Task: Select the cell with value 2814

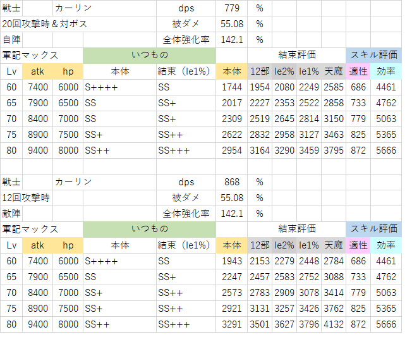Action: 309,119
